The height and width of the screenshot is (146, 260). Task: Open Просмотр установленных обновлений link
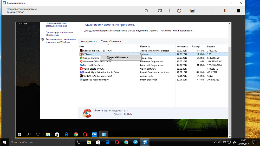pyautogui.click(x=59, y=34)
